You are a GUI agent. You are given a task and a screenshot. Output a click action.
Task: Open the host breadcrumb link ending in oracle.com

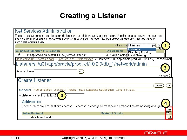[x=35, y=59]
